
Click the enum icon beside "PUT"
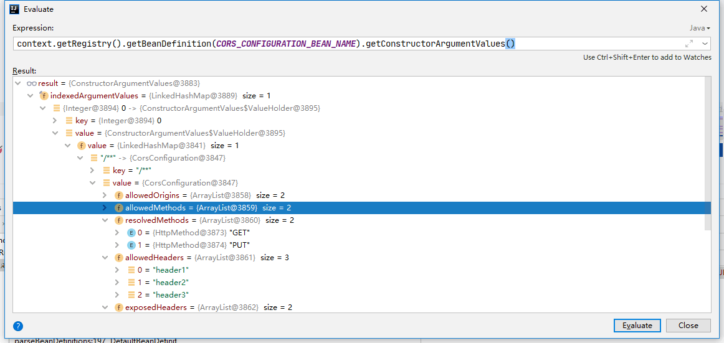coord(131,245)
